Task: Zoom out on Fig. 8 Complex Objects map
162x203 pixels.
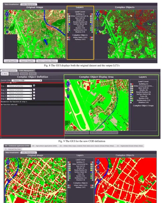Action: 98,32
